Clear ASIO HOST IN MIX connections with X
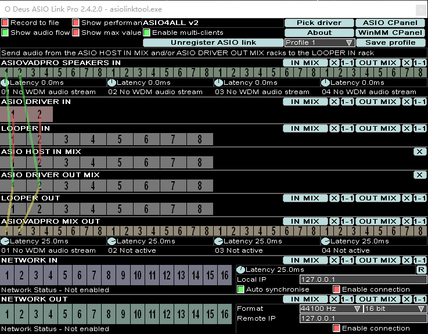This screenshot has width=428, height=334. tap(419, 152)
